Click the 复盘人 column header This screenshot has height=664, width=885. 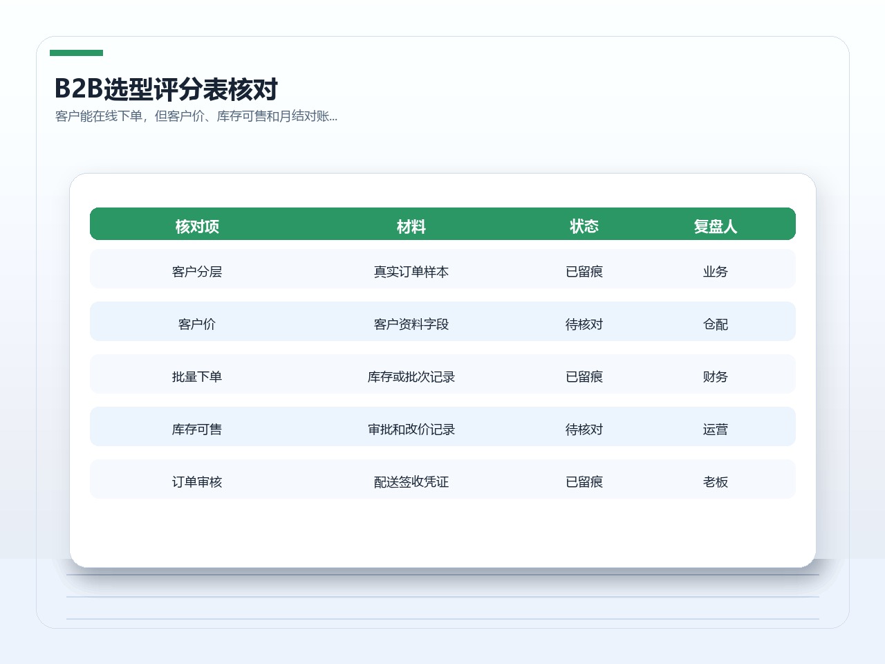716,226
